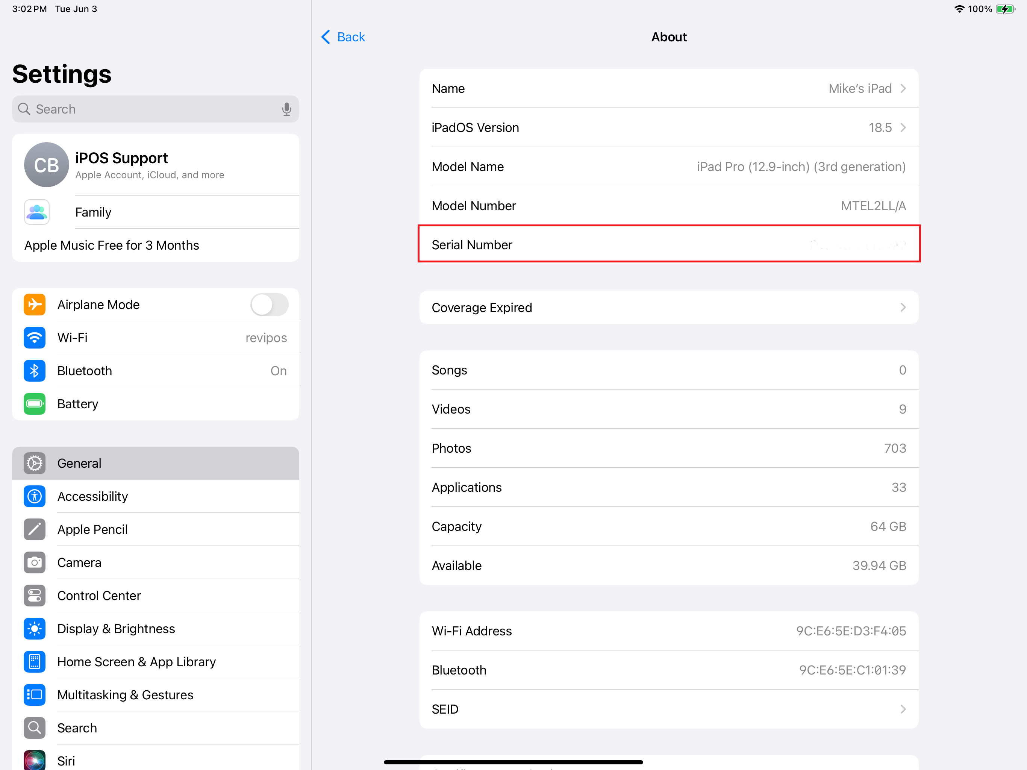The width and height of the screenshot is (1027, 770).
Task: Open the Name row chevron
Action: [903, 88]
